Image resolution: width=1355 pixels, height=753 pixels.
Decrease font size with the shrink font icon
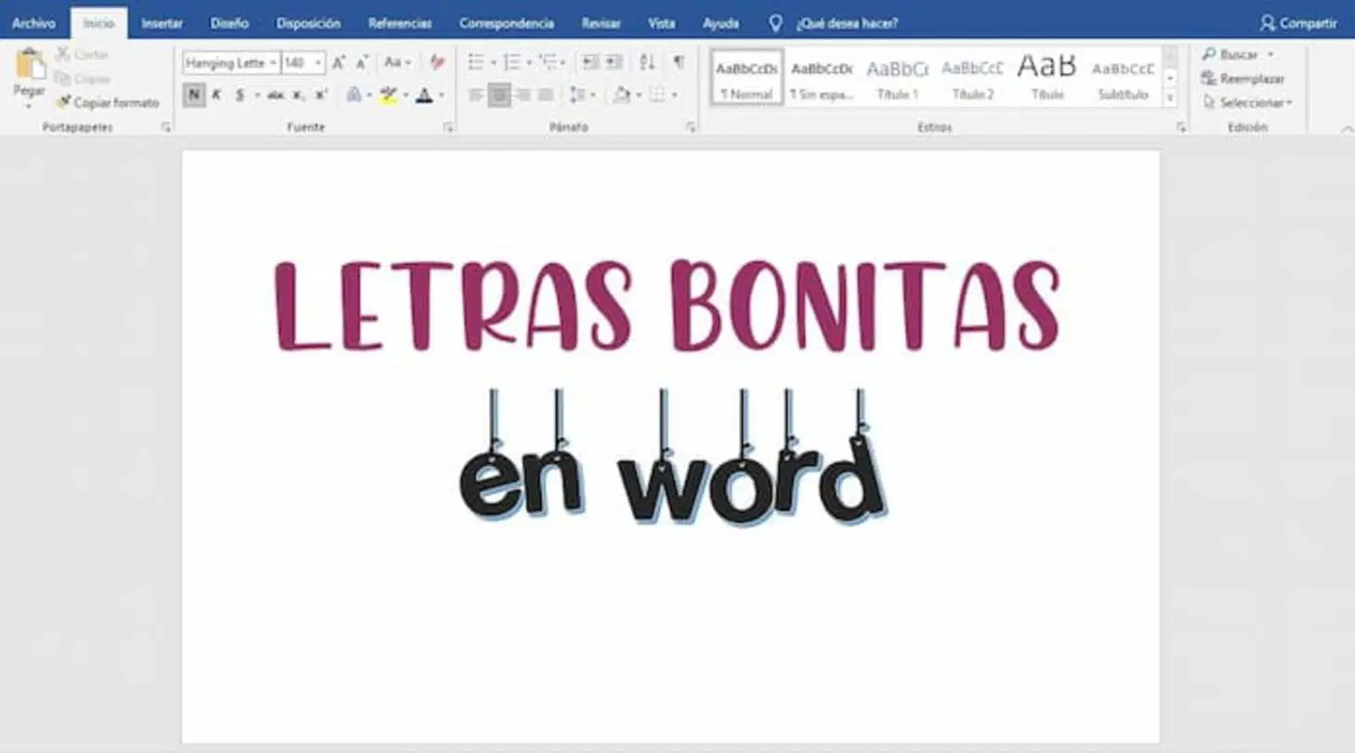tap(362, 62)
